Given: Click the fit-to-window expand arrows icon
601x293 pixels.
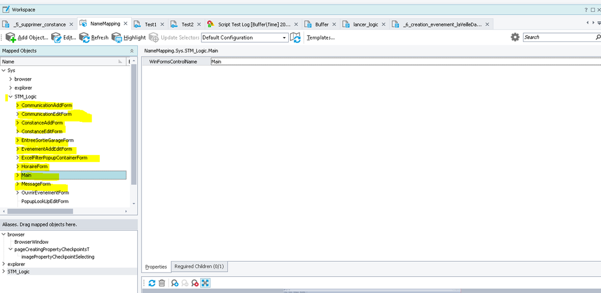Looking at the screenshot, I should [x=205, y=283].
